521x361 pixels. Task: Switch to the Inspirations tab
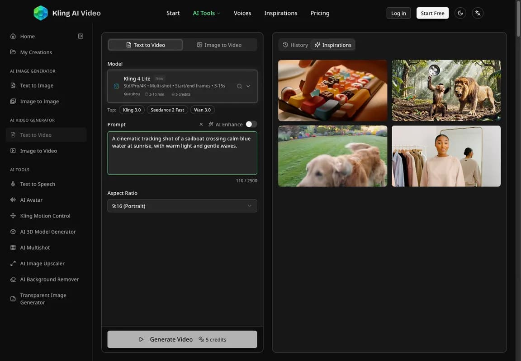tap(333, 45)
